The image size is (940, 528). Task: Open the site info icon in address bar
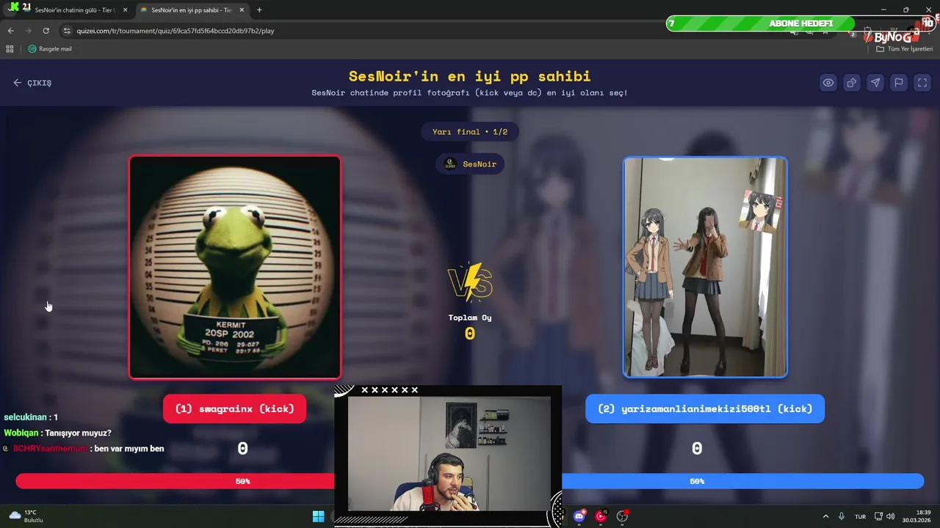(67, 31)
